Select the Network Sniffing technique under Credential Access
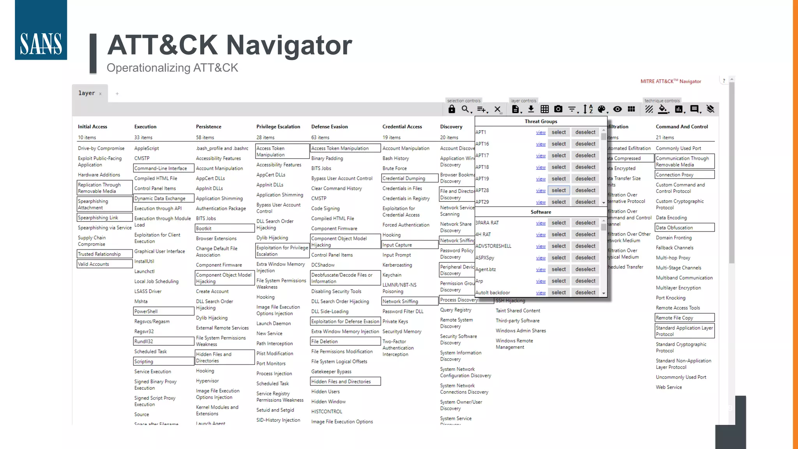This screenshot has width=798, height=449. (410, 301)
